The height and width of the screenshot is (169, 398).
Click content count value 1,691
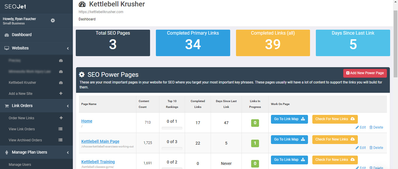click(148, 163)
